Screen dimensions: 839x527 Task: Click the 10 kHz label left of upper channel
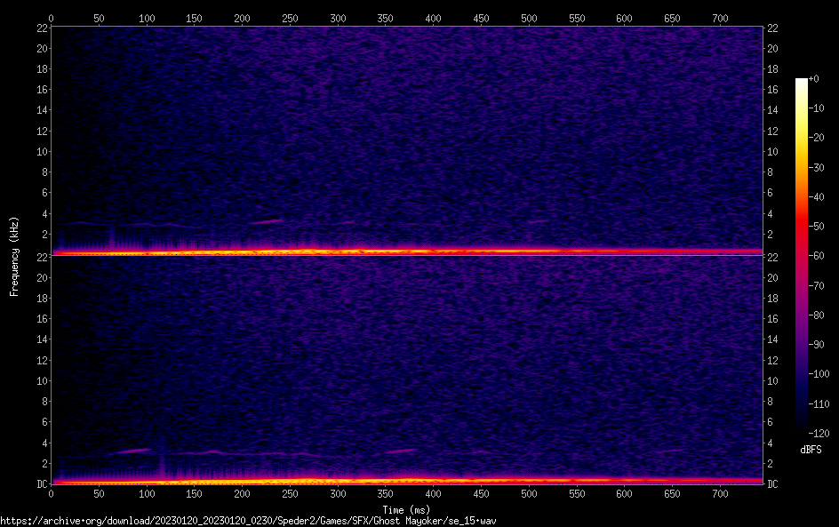pos(40,151)
